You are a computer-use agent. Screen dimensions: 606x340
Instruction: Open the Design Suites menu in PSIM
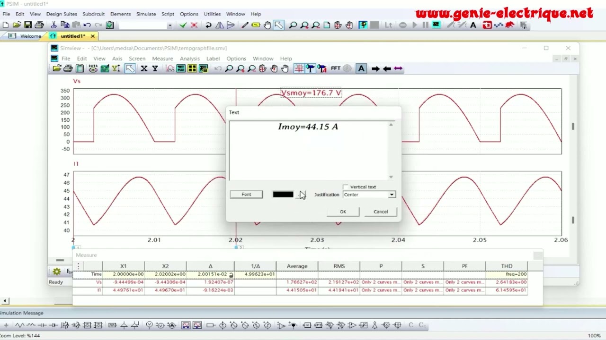click(62, 14)
